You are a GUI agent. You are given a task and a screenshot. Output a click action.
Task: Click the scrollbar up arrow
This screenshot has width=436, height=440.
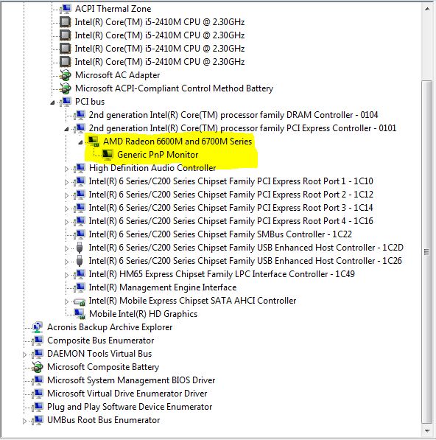click(427, 9)
